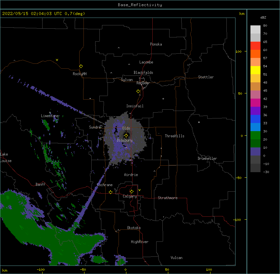Select the bright green 30-20 dBZ legend swatch

click(255, 135)
